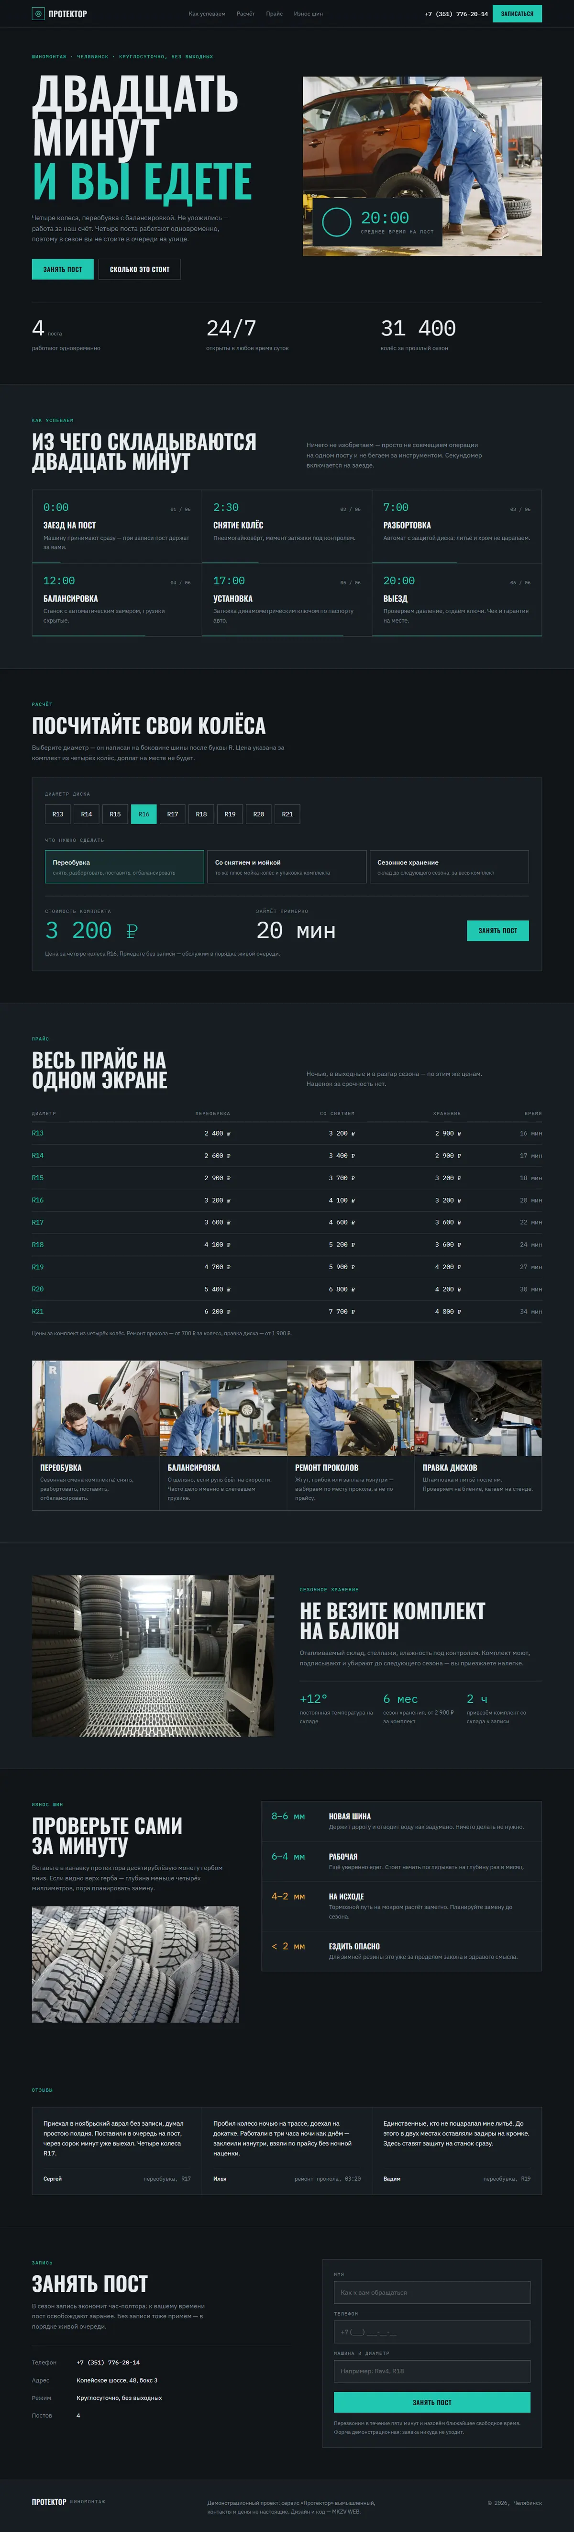Open the hero photo of mechanic changing a wheel

[x=422, y=166]
